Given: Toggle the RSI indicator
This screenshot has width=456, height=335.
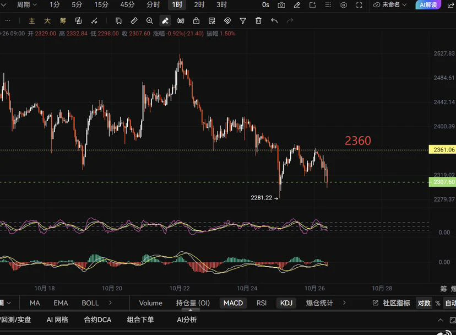Looking at the screenshot, I should point(262,303).
